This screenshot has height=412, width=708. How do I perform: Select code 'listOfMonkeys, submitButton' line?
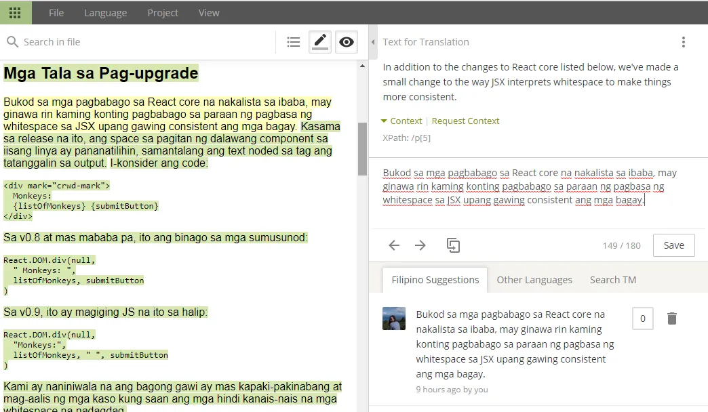point(79,281)
